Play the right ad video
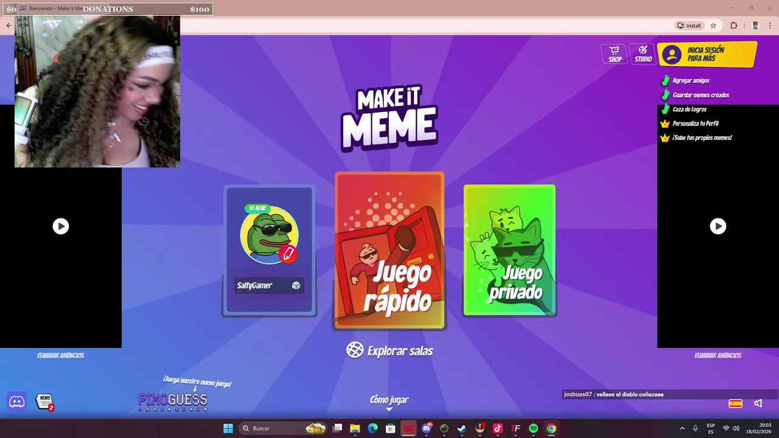 [x=718, y=226]
